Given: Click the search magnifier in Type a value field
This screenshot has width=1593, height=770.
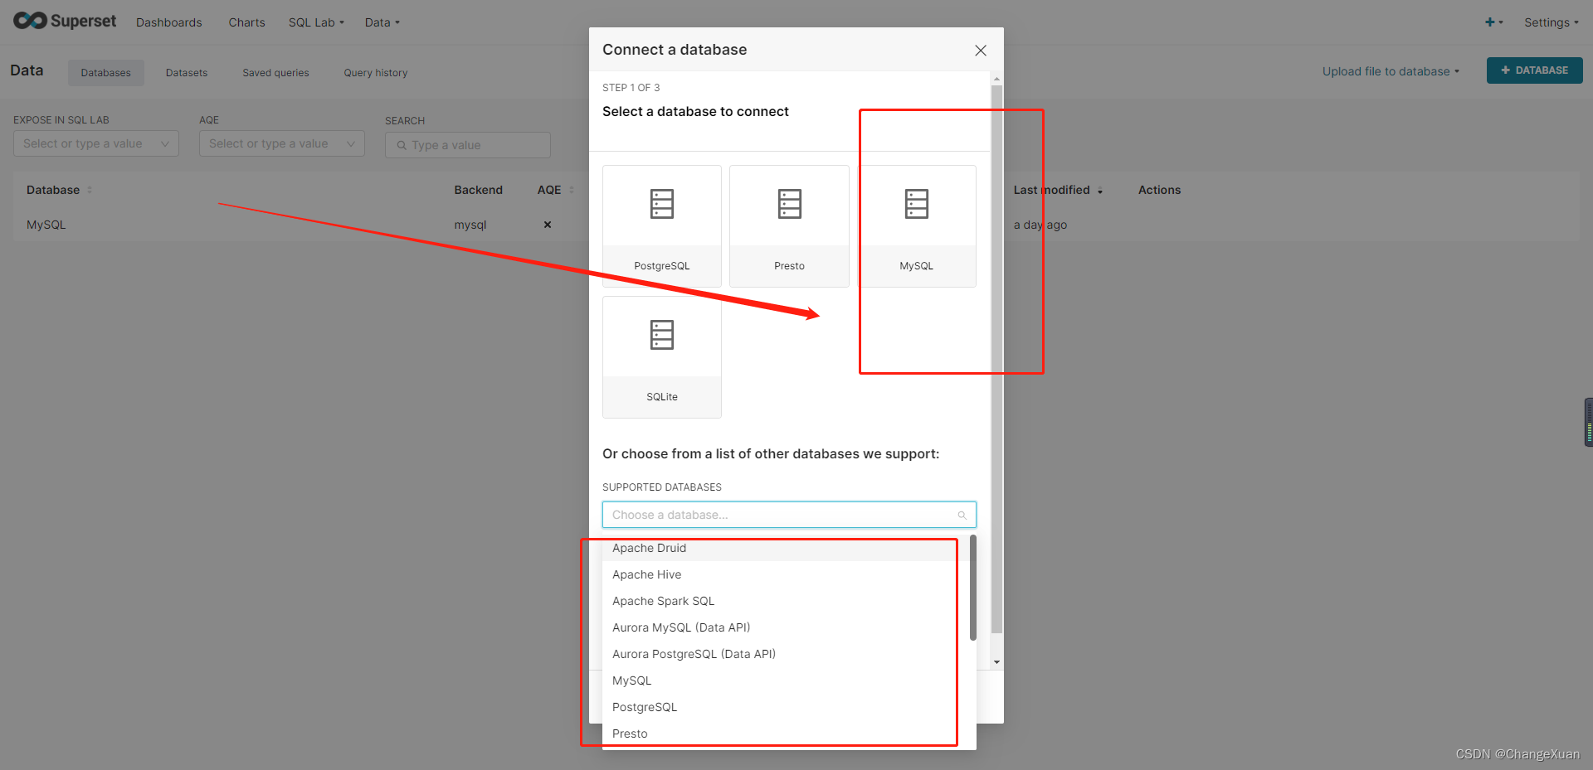Looking at the screenshot, I should tap(402, 145).
